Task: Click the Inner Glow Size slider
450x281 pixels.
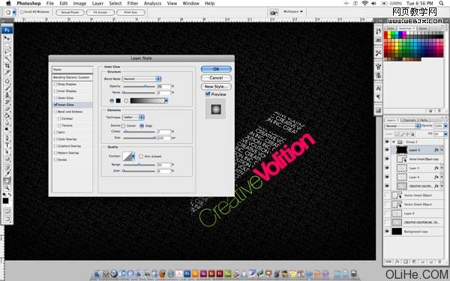Action: (139, 138)
